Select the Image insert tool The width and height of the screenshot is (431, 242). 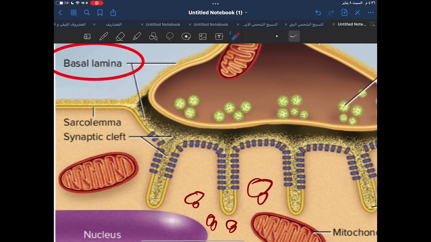pos(203,37)
